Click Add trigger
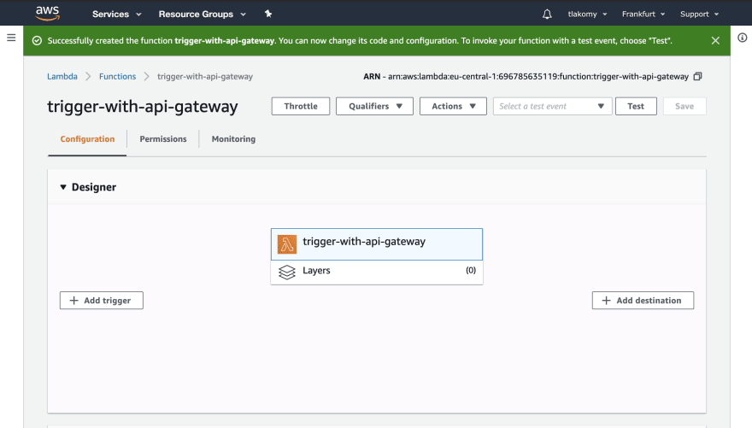This screenshot has height=428, width=752. [x=101, y=301]
